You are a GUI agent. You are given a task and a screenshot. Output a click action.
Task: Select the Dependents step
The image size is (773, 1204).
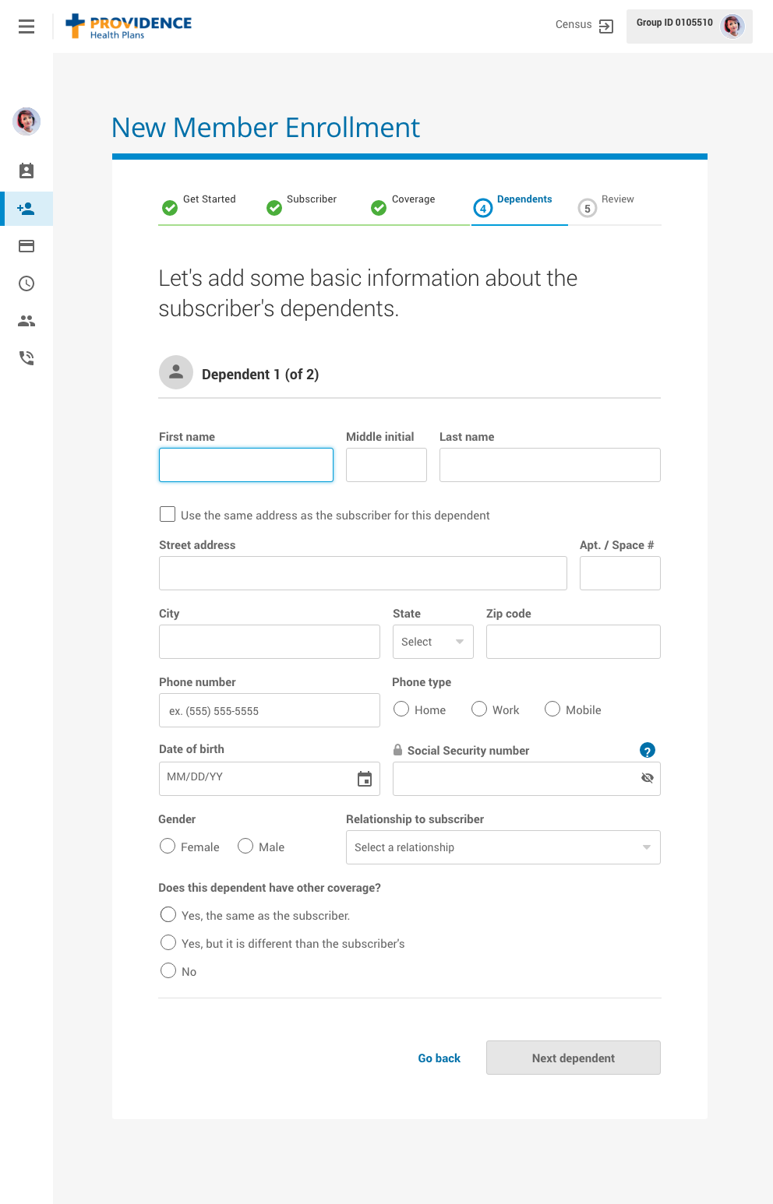pos(524,199)
